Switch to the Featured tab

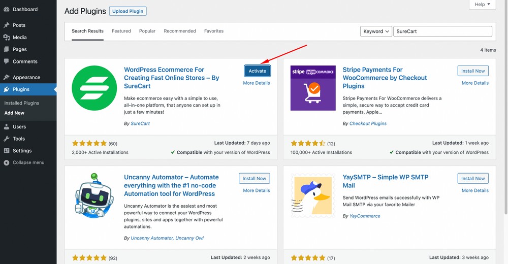coord(121,31)
